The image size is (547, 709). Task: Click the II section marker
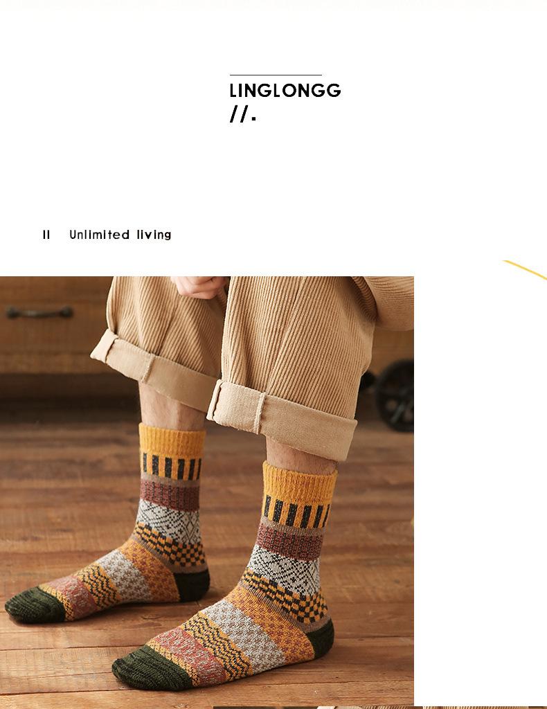(x=46, y=235)
